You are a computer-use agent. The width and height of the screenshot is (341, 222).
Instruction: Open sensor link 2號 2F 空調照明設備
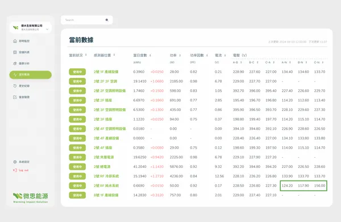pyautogui.click(x=110, y=91)
